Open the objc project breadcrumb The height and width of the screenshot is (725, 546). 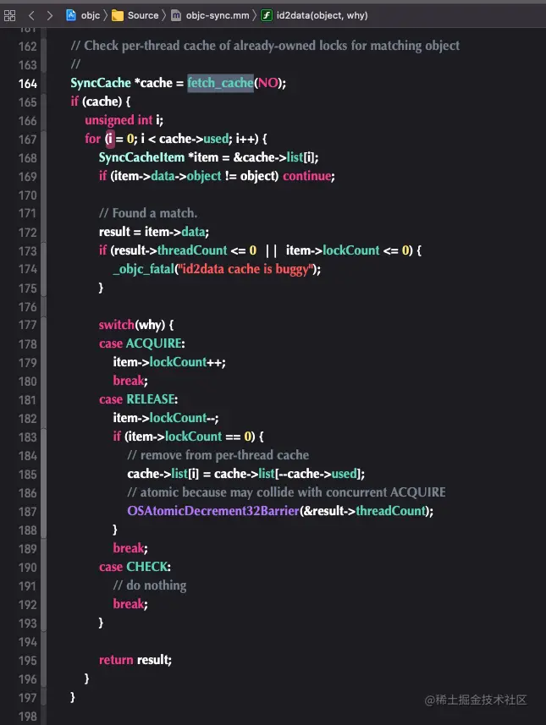pyautogui.click(x=83, y=15)
